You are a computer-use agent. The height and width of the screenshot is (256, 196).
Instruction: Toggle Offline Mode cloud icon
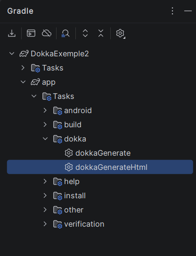(47, 33)
